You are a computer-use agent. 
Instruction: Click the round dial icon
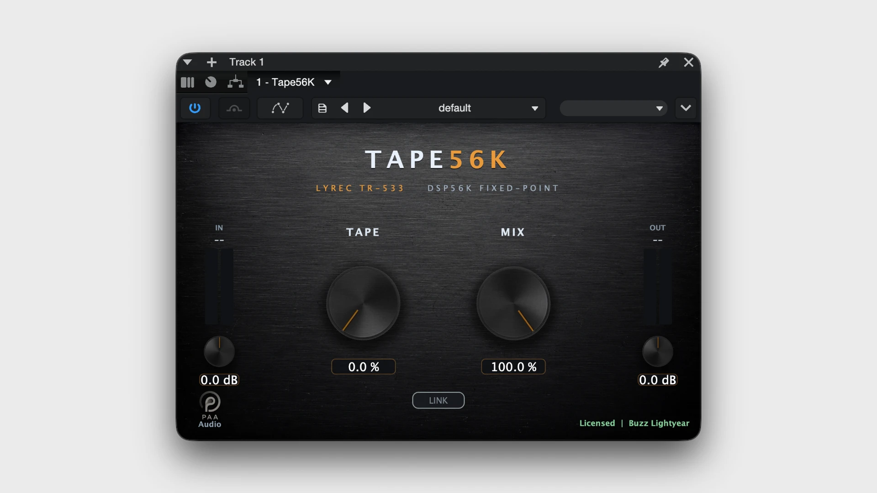[x=211, y=82]
